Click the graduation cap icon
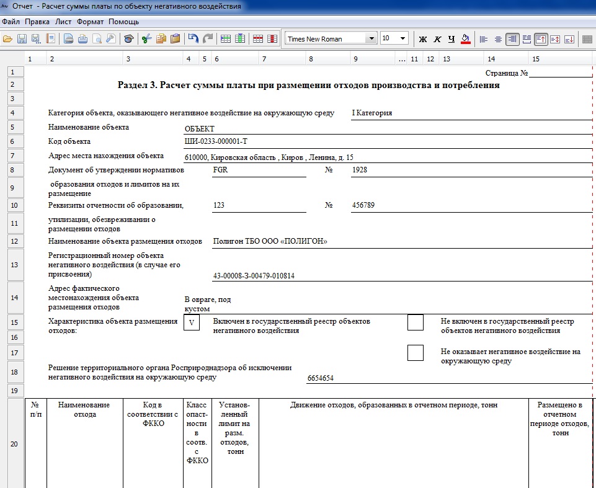 [x=128, y=38]
